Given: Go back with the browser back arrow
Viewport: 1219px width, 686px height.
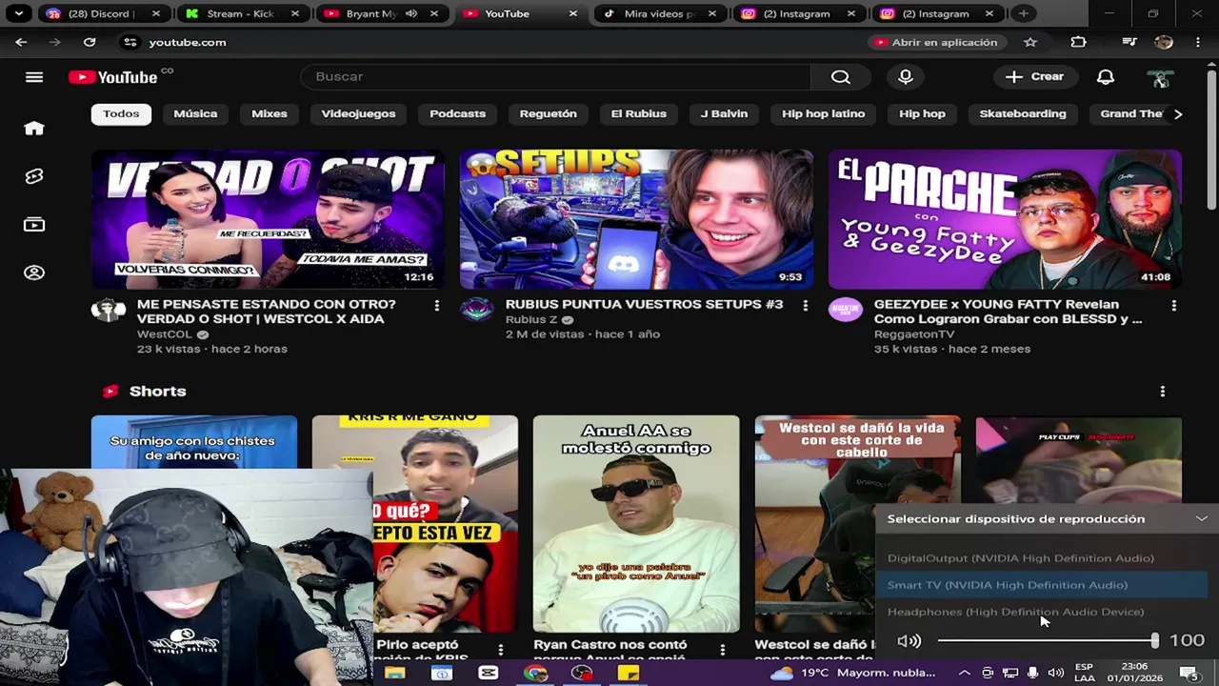Looking at the screenshot, I should tap(21, 42).
